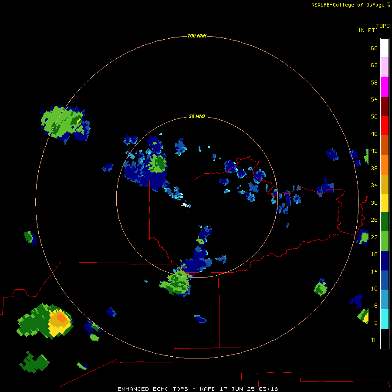The height and width of the screenshot is (392, 392).
Task: Select the 18 legend value
Action: [374, 254]
